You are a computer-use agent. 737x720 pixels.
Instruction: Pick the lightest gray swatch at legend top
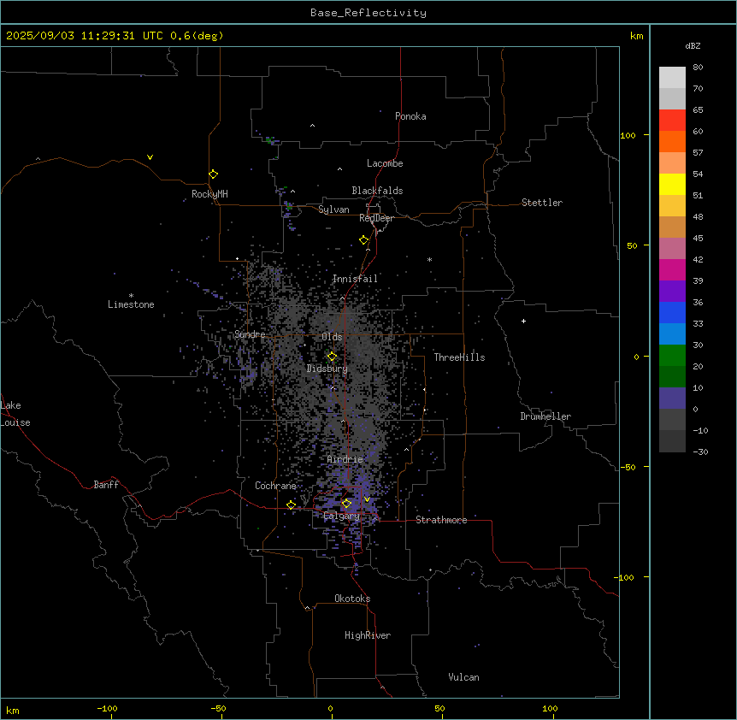(x=672, y=78)
